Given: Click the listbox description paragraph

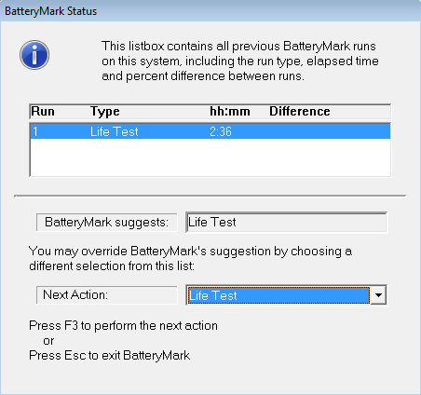Looking at the screenshot, I should (240, 61).
